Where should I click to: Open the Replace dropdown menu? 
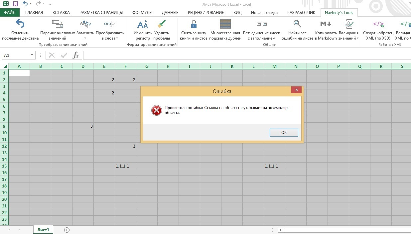tap(85, 38)
